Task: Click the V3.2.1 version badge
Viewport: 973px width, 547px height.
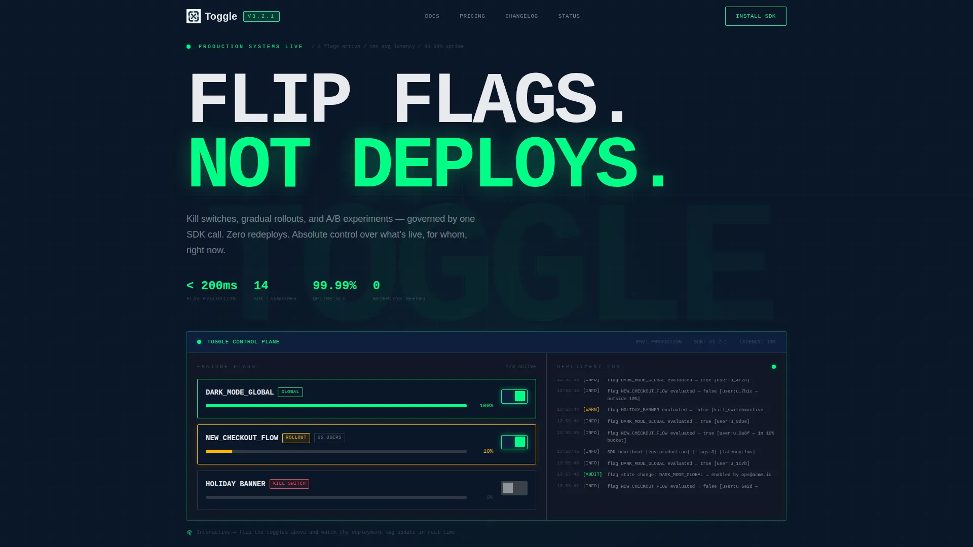Action: (x=261, y=16)
